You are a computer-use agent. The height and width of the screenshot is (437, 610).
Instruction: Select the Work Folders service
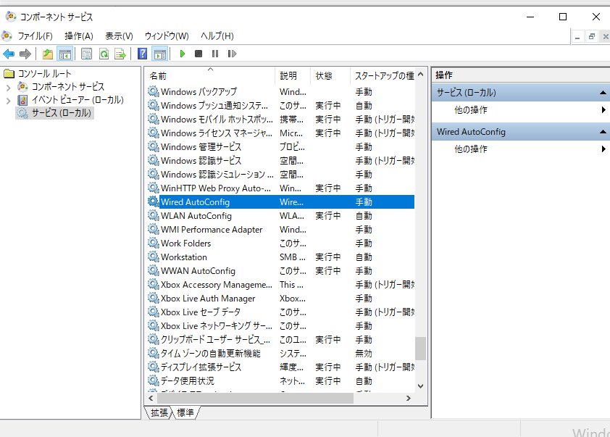pyautogui.click(x=280, y=244)
